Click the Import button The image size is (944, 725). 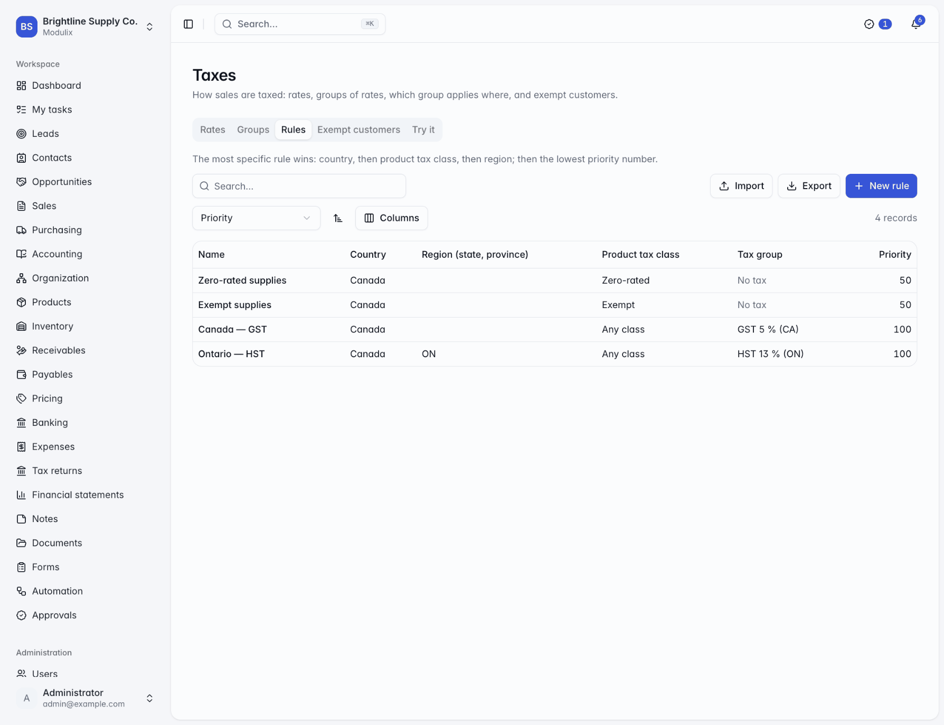tap(741, 186)
